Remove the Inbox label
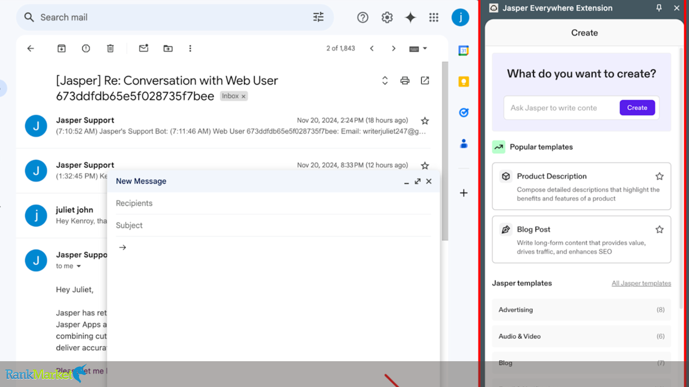 (243, 96)
